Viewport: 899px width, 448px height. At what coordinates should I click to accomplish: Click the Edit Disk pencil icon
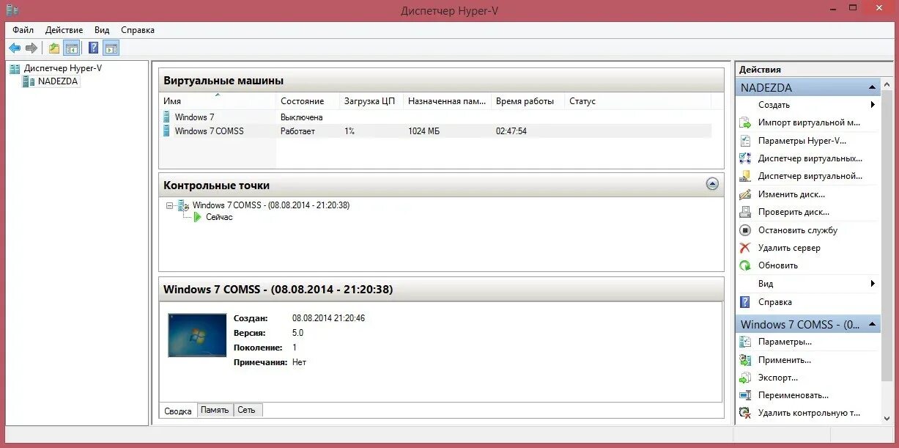(x=745, y=194)
